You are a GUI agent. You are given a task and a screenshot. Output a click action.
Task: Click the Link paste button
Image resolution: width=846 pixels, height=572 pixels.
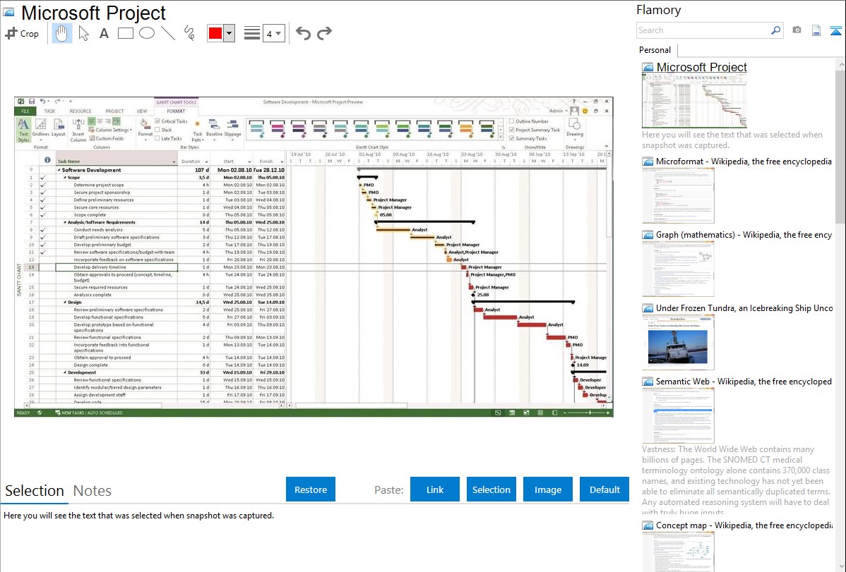(x=435, y=489)
